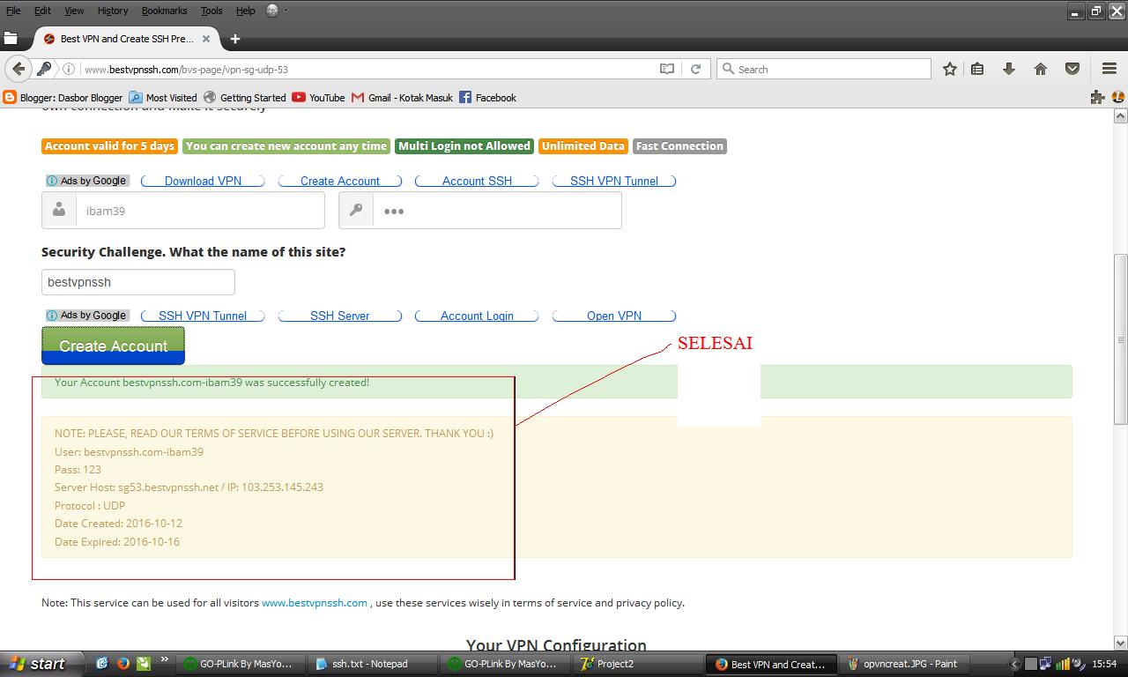Click the globe icon beside the Help menu
1128x677 pixels.
point(272,11)
